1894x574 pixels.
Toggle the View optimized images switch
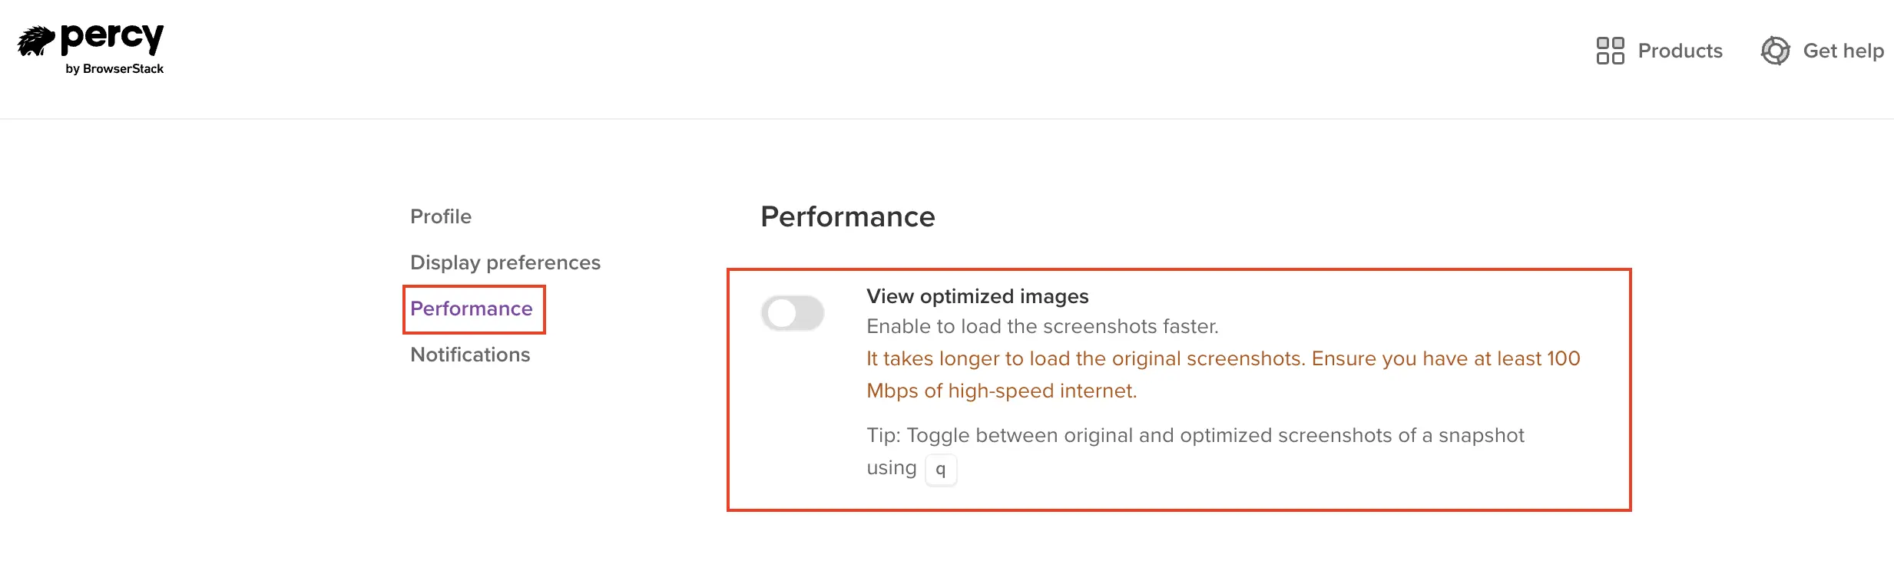tap(793, 313)
